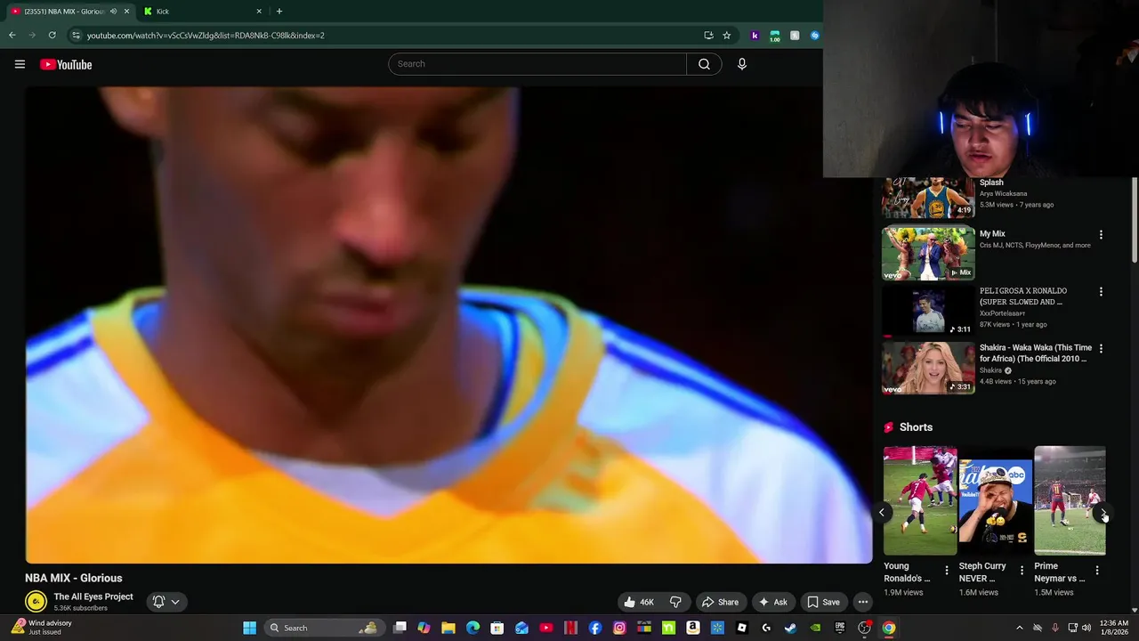
Task: Start voice search with the microphone
Action: (x=741, y=64)
